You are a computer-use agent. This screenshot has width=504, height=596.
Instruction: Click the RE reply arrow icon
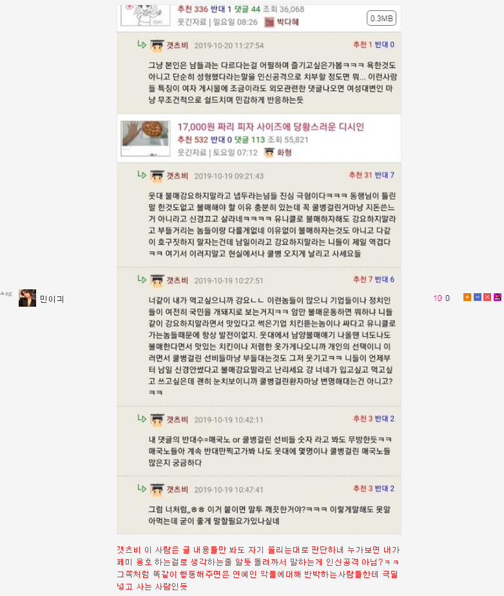6,294
